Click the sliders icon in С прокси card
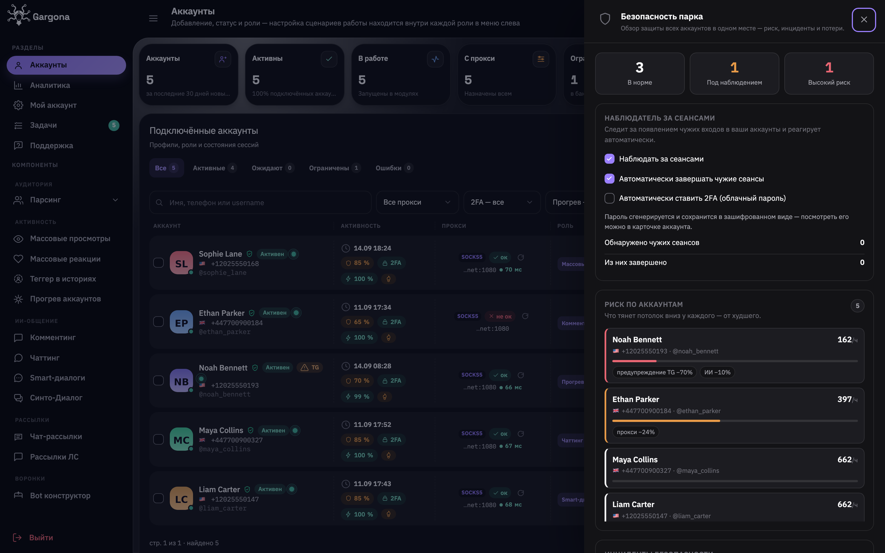Screen dimensions: 885x553 pos(541,59)
